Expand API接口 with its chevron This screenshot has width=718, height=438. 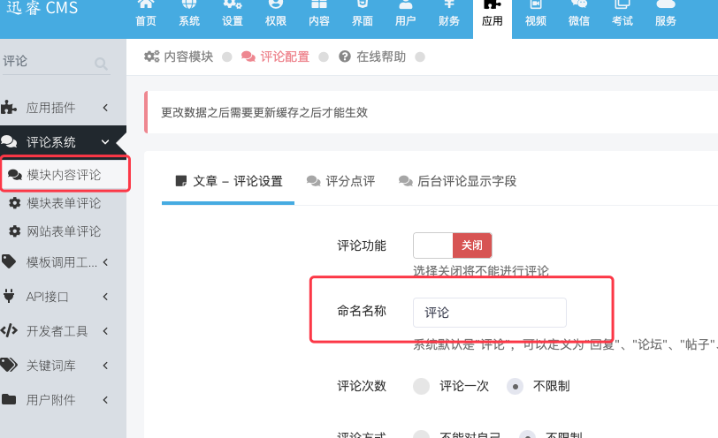click(105, 297)
